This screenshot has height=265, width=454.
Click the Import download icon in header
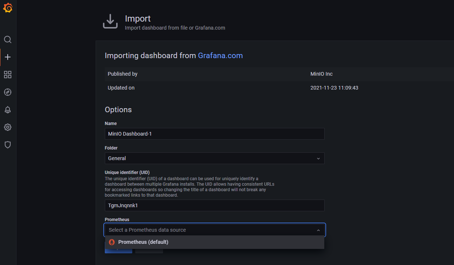110,22
